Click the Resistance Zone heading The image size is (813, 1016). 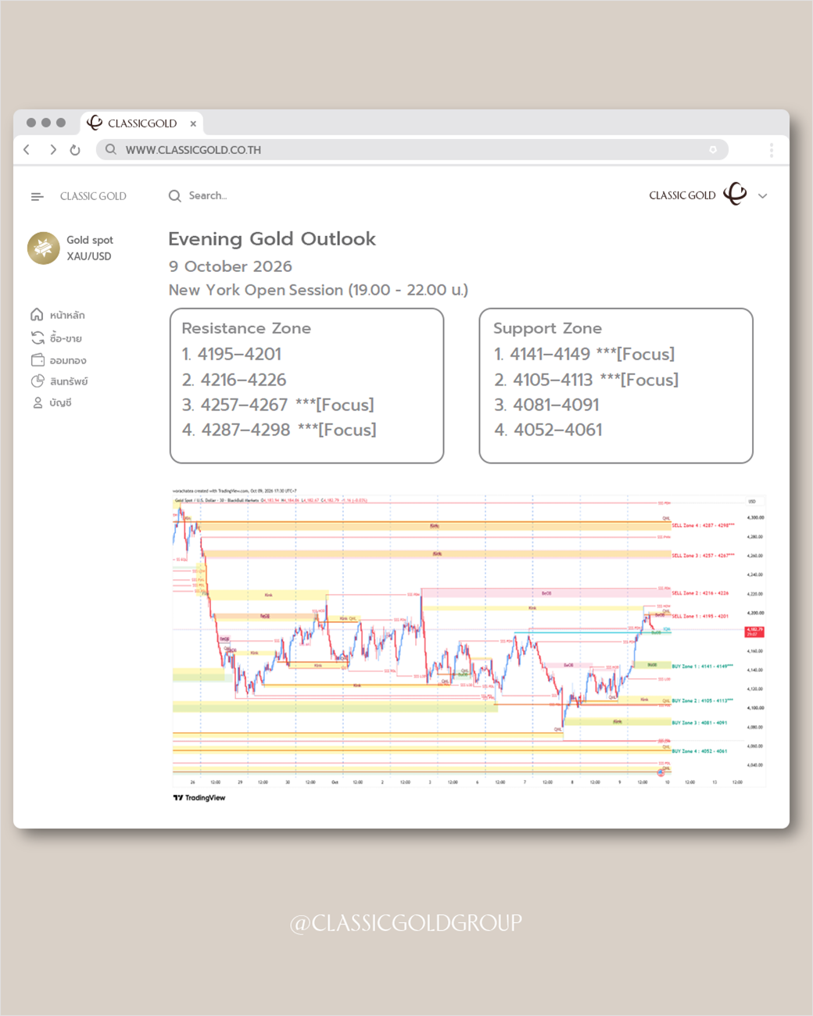(x=246, y=328)
